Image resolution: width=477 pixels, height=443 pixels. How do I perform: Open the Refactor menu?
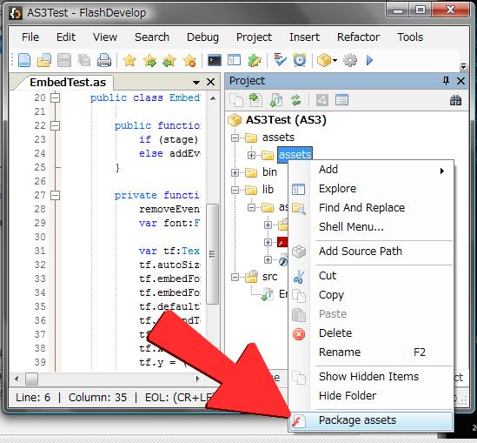[358, 37]
